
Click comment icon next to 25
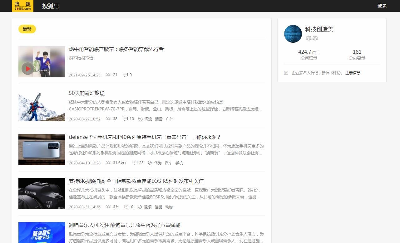click(135, 163)
